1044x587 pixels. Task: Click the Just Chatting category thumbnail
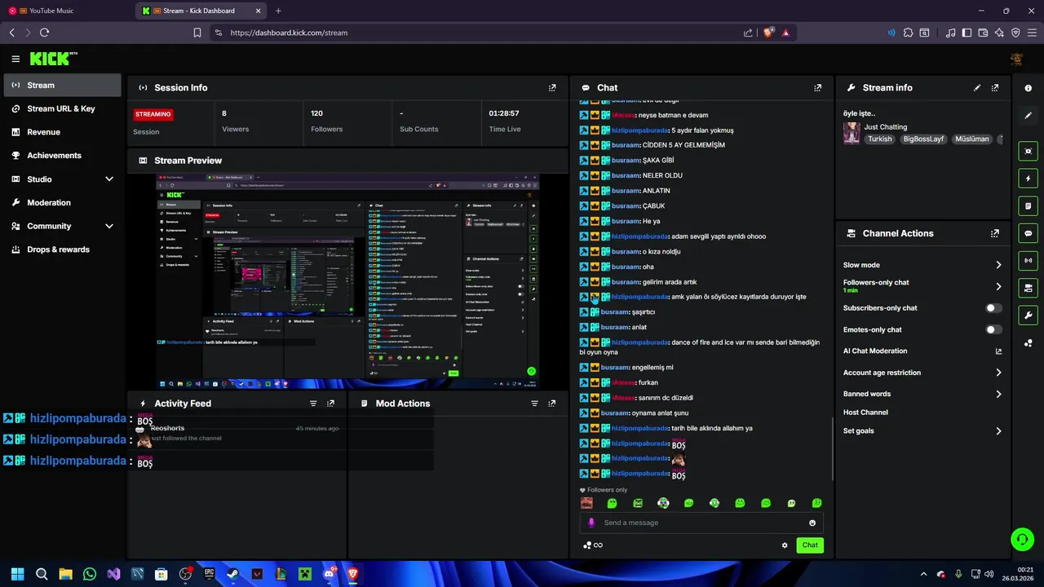[852, 133]
